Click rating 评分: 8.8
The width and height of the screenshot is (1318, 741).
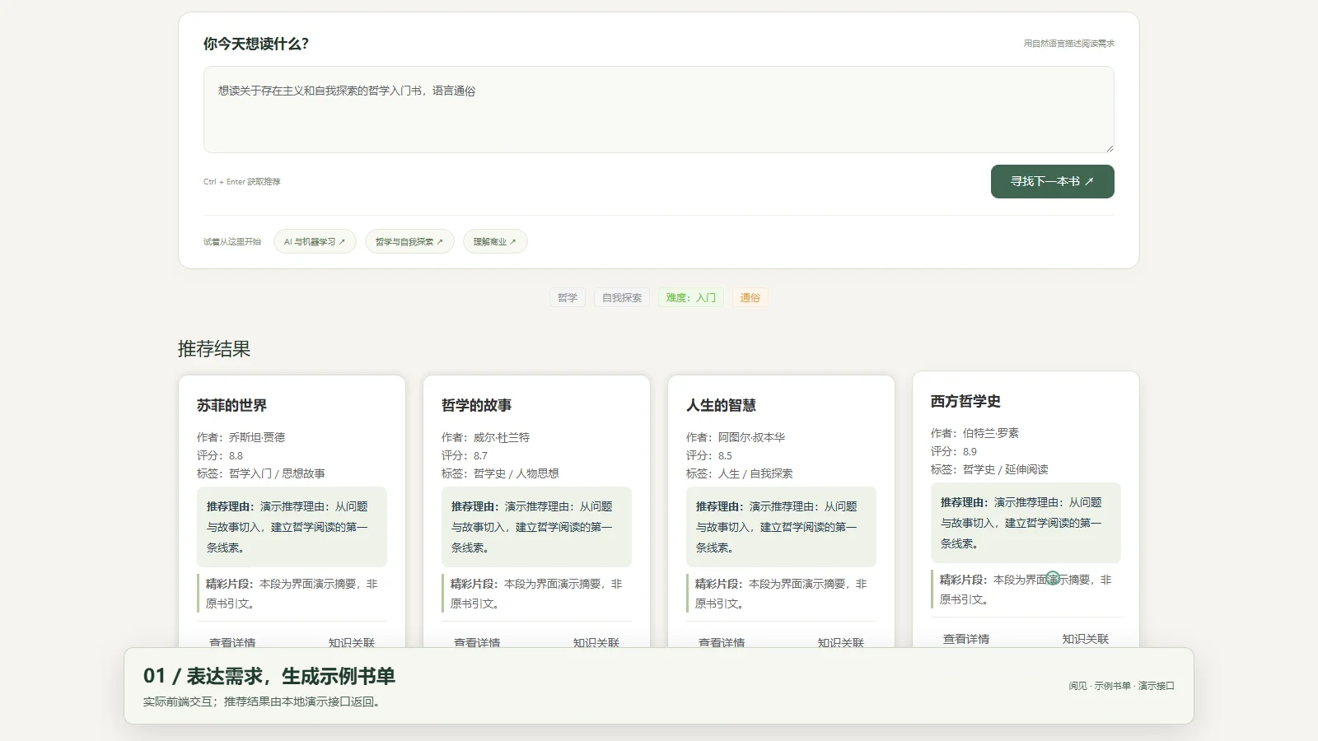[220, 455]
